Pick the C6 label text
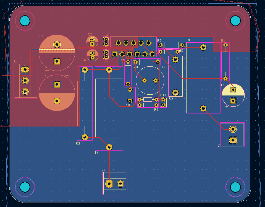Screen dimensions: 265x207 click(x=106, y=35)
